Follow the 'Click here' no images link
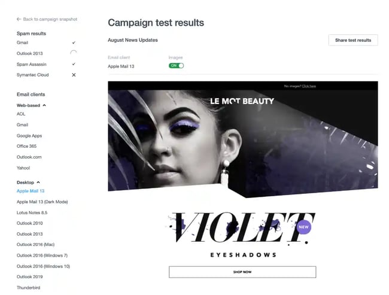Image resolution: width=389 pixels, height=295 pixels. (x=309, y=86)
